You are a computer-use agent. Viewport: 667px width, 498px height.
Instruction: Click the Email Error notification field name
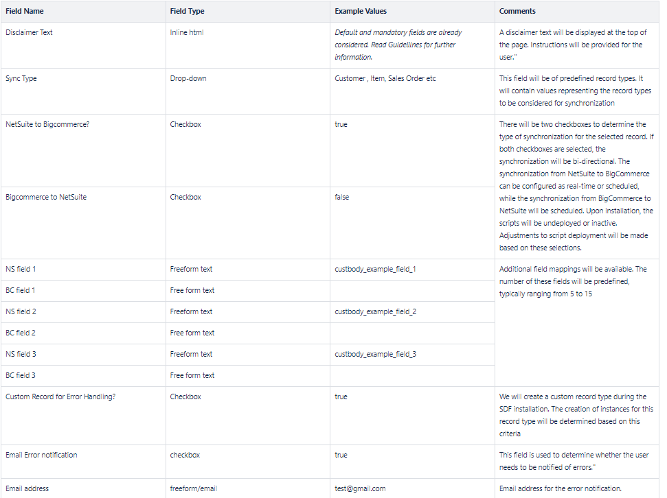pos(41,455)
